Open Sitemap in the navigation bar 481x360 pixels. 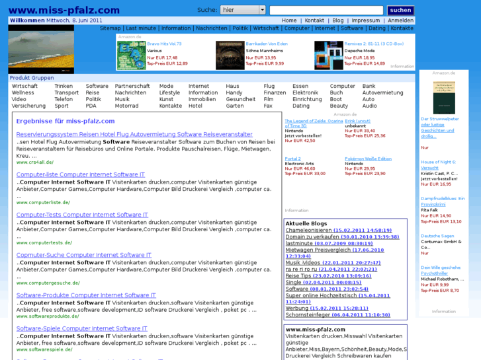[x=110, y=28]
